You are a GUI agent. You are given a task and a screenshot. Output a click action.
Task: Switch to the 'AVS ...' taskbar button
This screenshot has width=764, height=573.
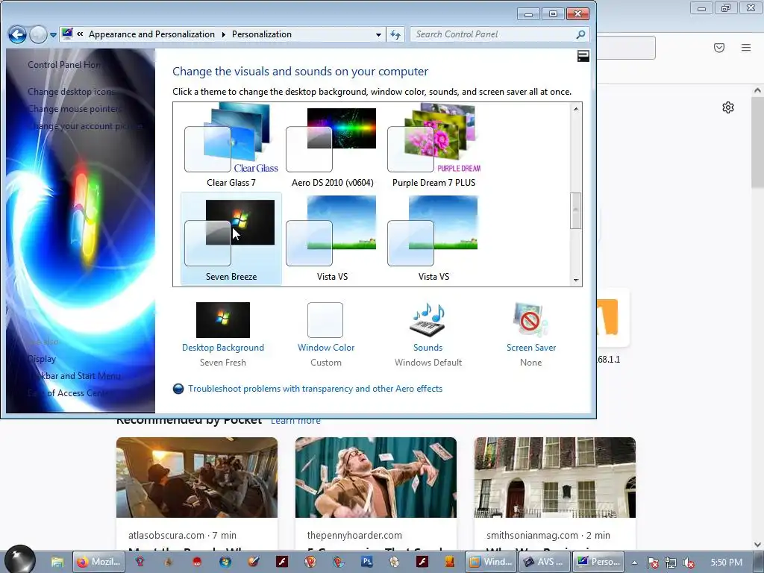tap(545, 562)
